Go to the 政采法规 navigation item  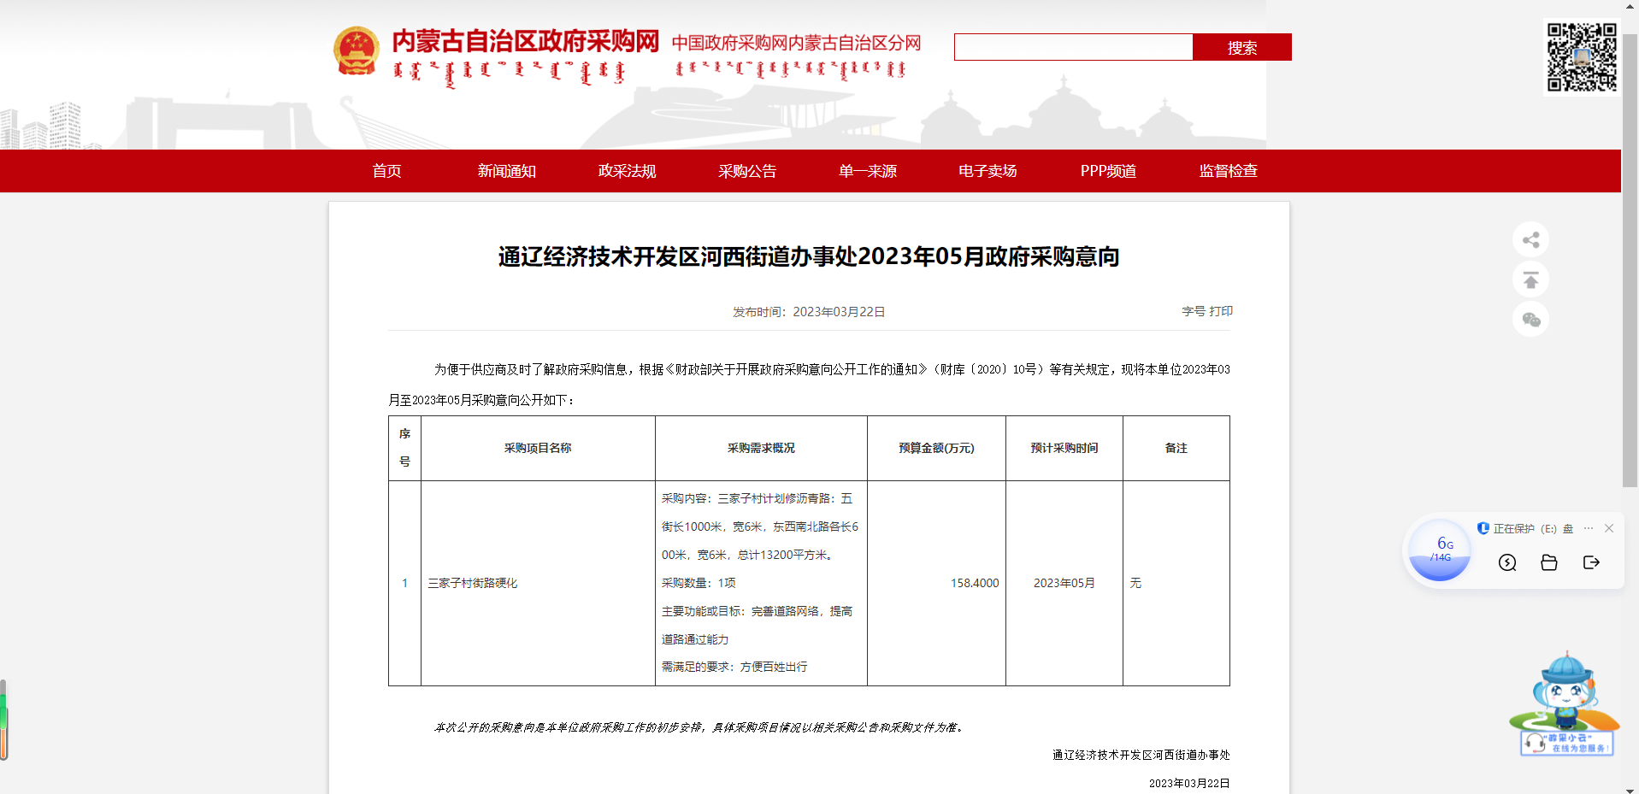point(627,171)
